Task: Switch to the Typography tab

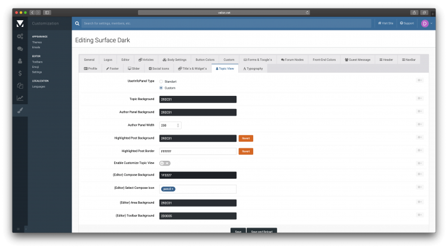Action: [x=253, y=69]
